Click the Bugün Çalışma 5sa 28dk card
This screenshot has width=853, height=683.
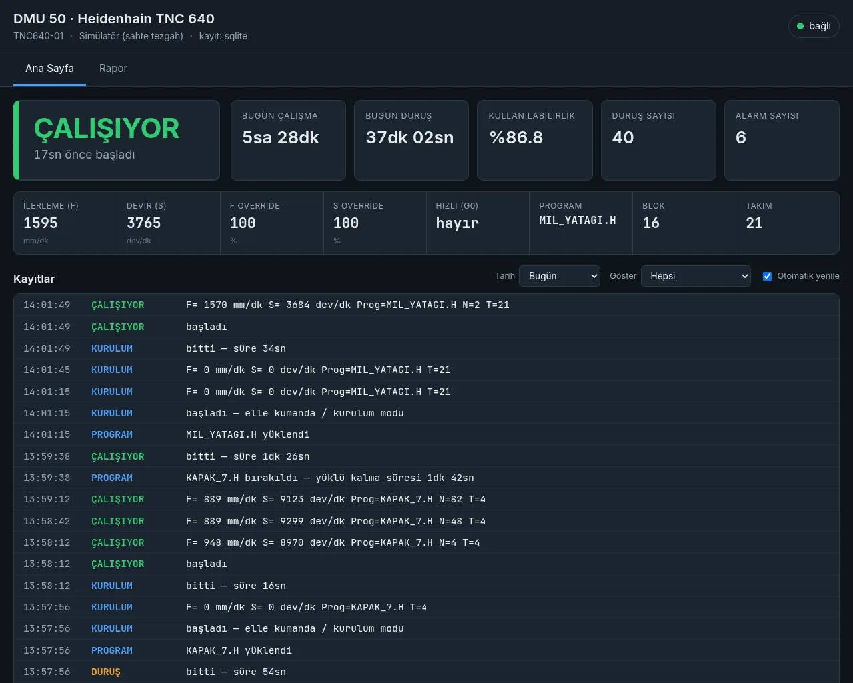tap(288, 140)
